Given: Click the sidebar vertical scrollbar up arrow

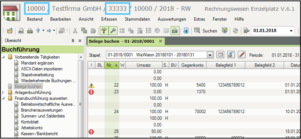Looking at the screenshot, I should coord(81,57).
